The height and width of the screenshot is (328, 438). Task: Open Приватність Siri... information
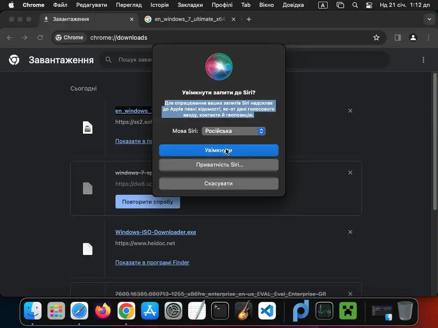[219, 165]
